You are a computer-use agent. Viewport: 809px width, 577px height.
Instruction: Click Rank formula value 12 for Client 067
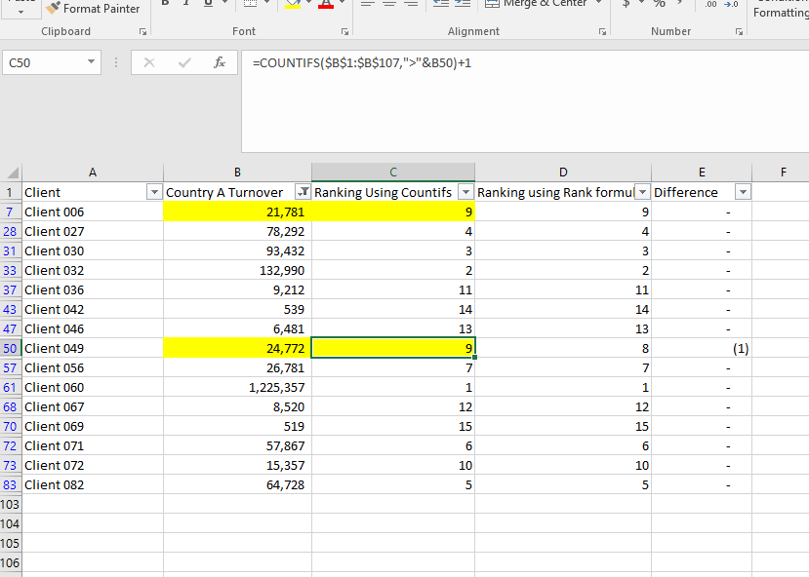coord(563,407)
